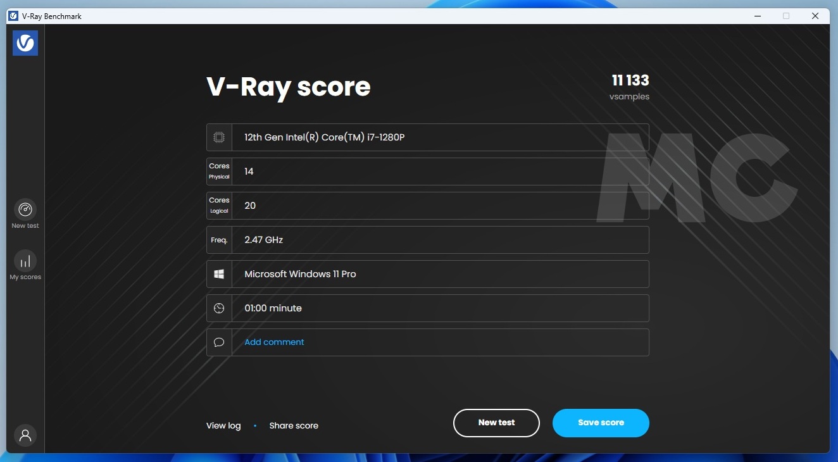
Task: Click the Windows logo next to Microsoft Windows 11 Pro
Action: coord(218,273)
